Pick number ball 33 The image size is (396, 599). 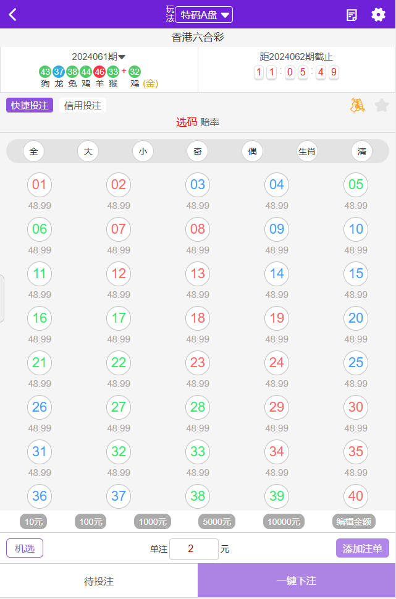pos(198,451)
